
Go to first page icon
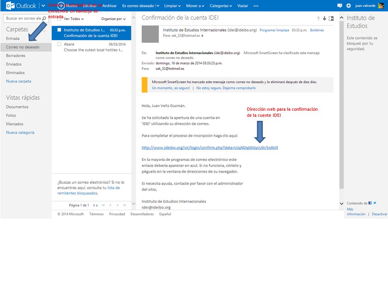(x=103, y=205)
